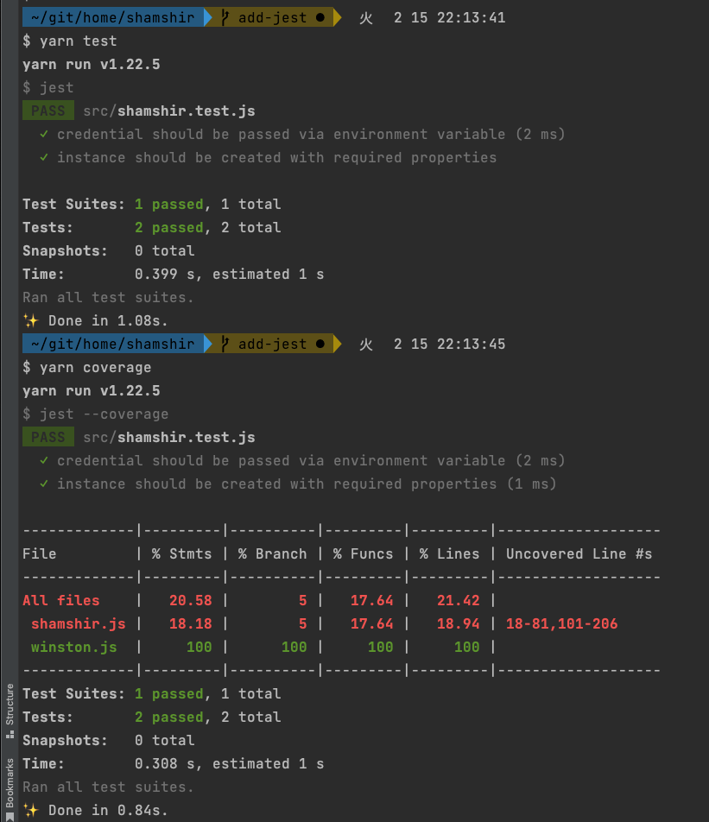The height and width of the screenshot is (822, 709).
Task: Click the '% Funcs' column header
Action: pyautogui.click(x=363, y=554)
